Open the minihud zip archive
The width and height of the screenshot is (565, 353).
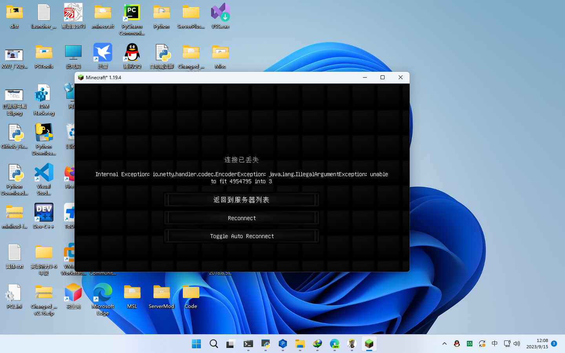pyautogui.click(x=15, y=216)
